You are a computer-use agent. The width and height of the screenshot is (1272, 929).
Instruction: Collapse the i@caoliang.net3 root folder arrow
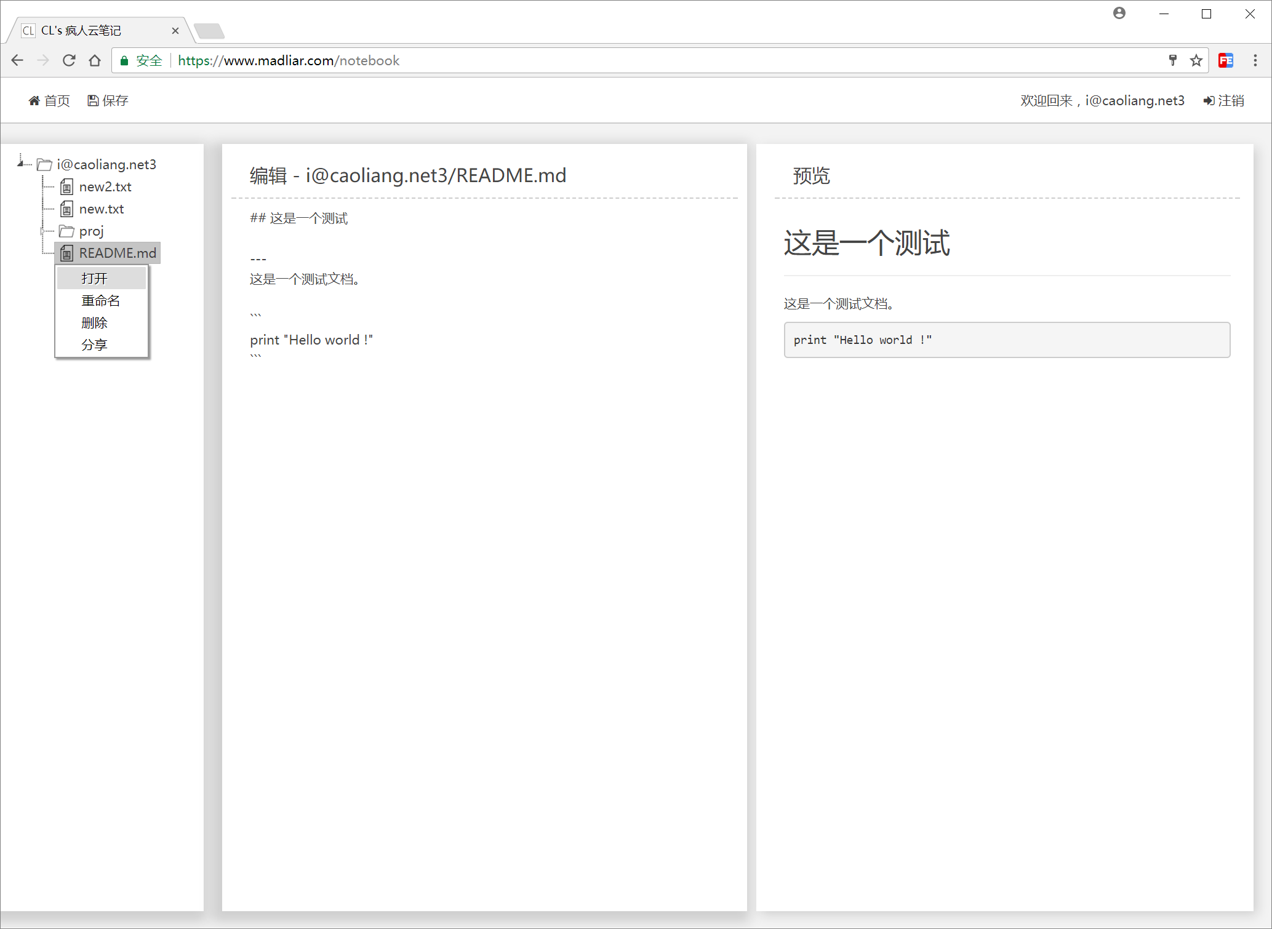point(21,164)
